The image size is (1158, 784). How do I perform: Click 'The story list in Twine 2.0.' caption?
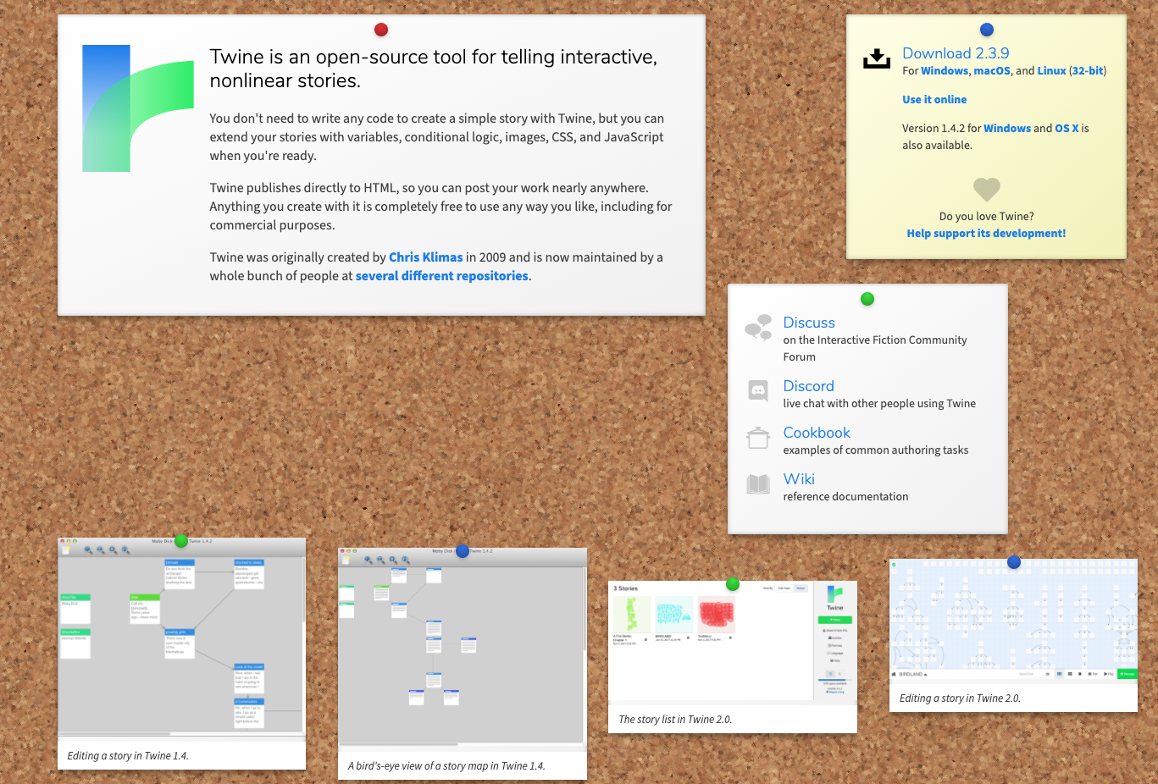675,720
